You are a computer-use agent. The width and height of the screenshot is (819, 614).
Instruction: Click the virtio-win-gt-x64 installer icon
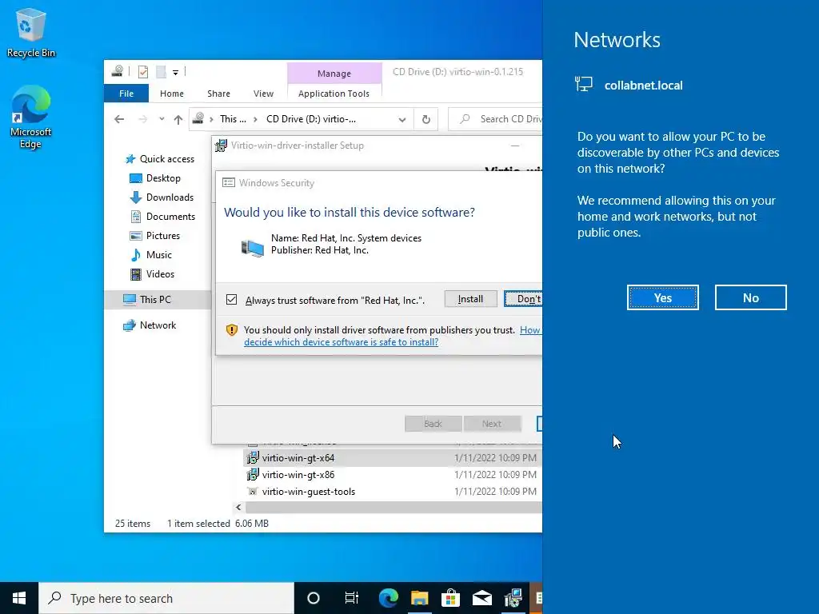pos(253,458)
